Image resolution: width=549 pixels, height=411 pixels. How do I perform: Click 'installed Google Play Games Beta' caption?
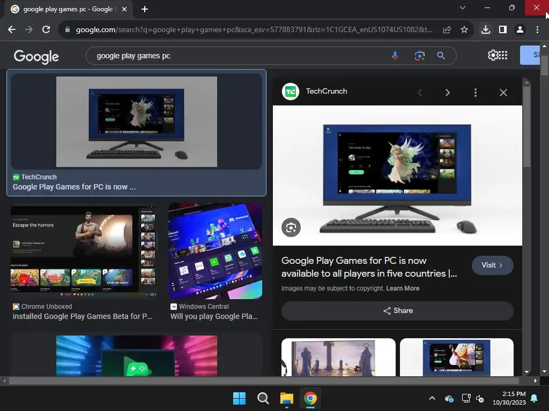(82, 316)
